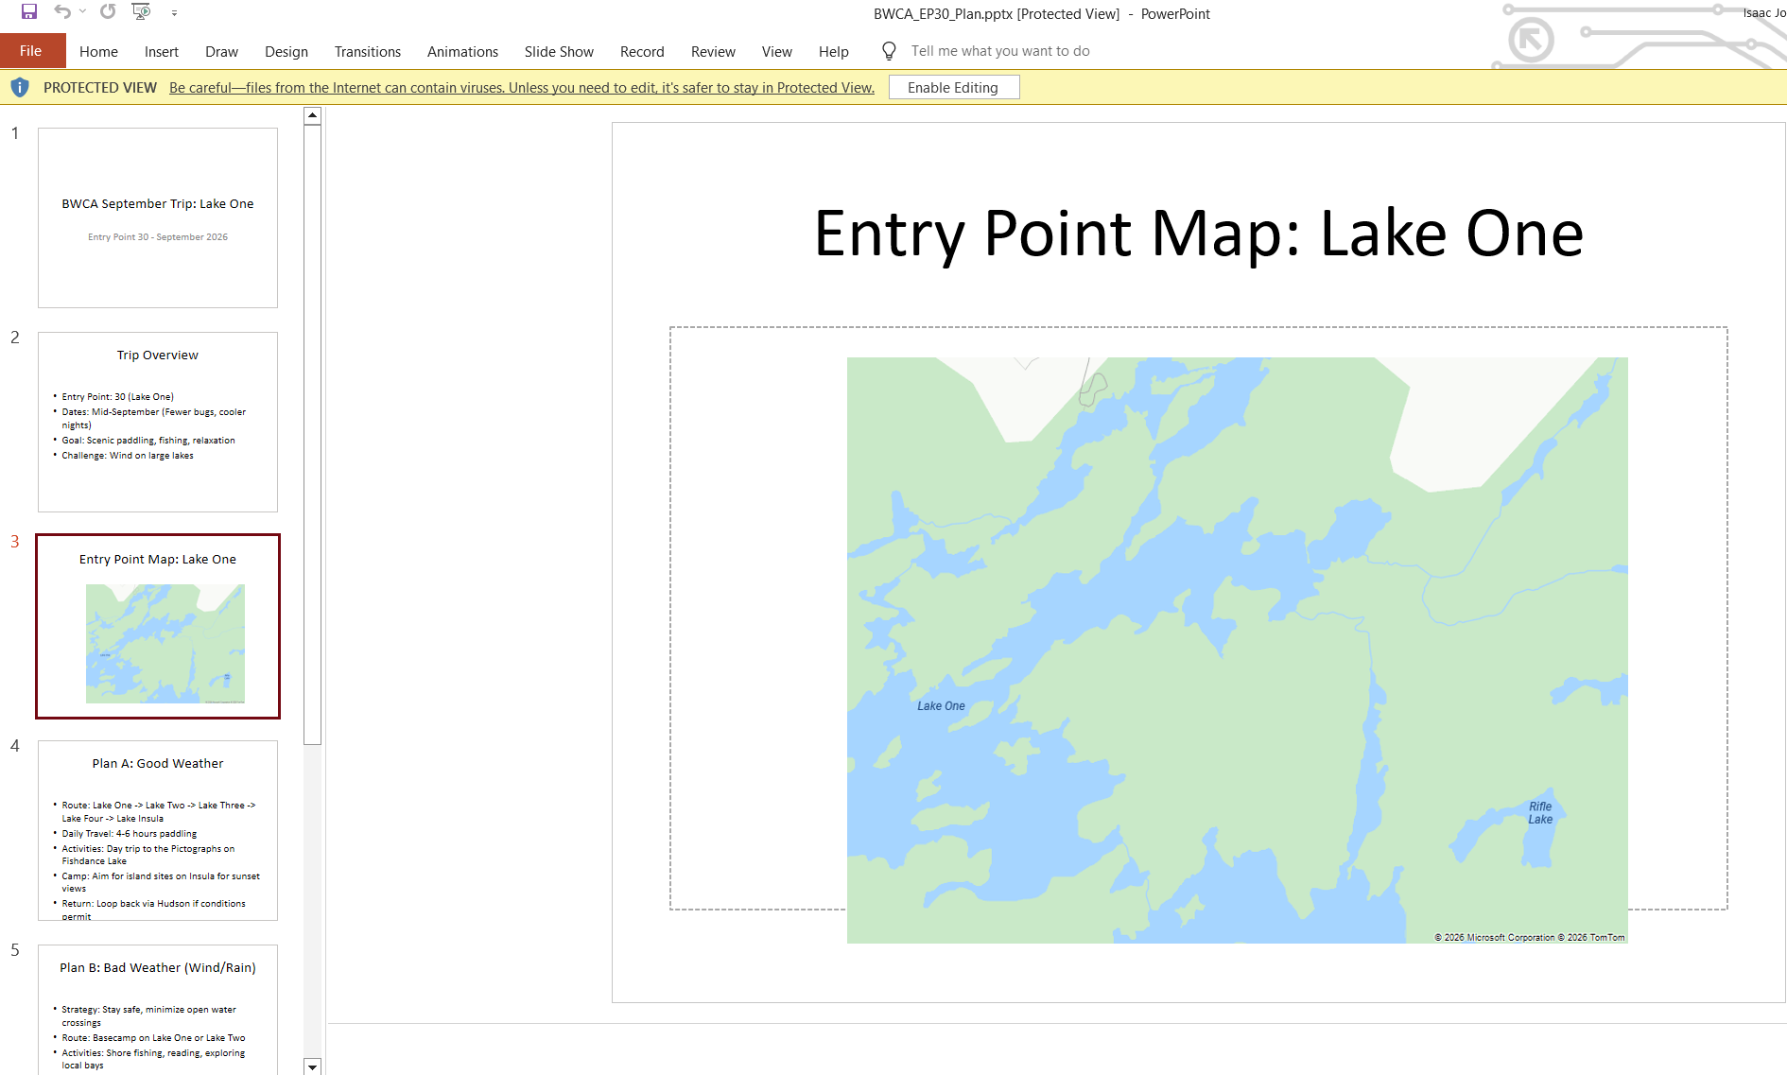The width and height of the screenshot is (1787, 1075).
Task: Click Enable Editing button
Action: click(953, 88)
